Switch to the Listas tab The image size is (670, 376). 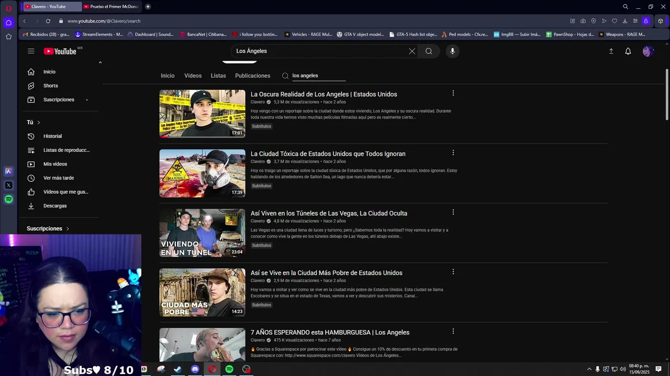(218, 76)
